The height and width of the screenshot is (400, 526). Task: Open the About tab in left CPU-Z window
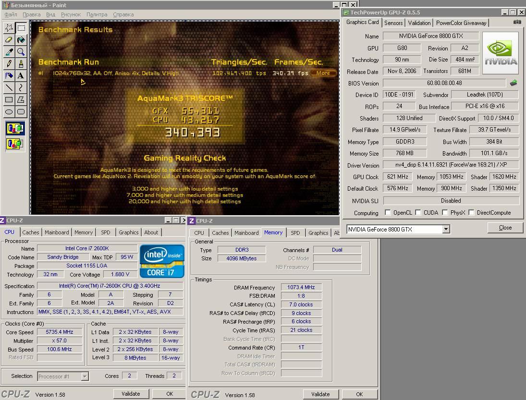point(151,232)
